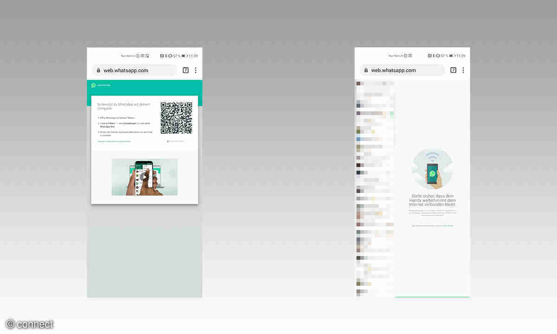Tap the lock icon in the left phone's address bar
557x334 pixels.
click(x=98, y=71)
